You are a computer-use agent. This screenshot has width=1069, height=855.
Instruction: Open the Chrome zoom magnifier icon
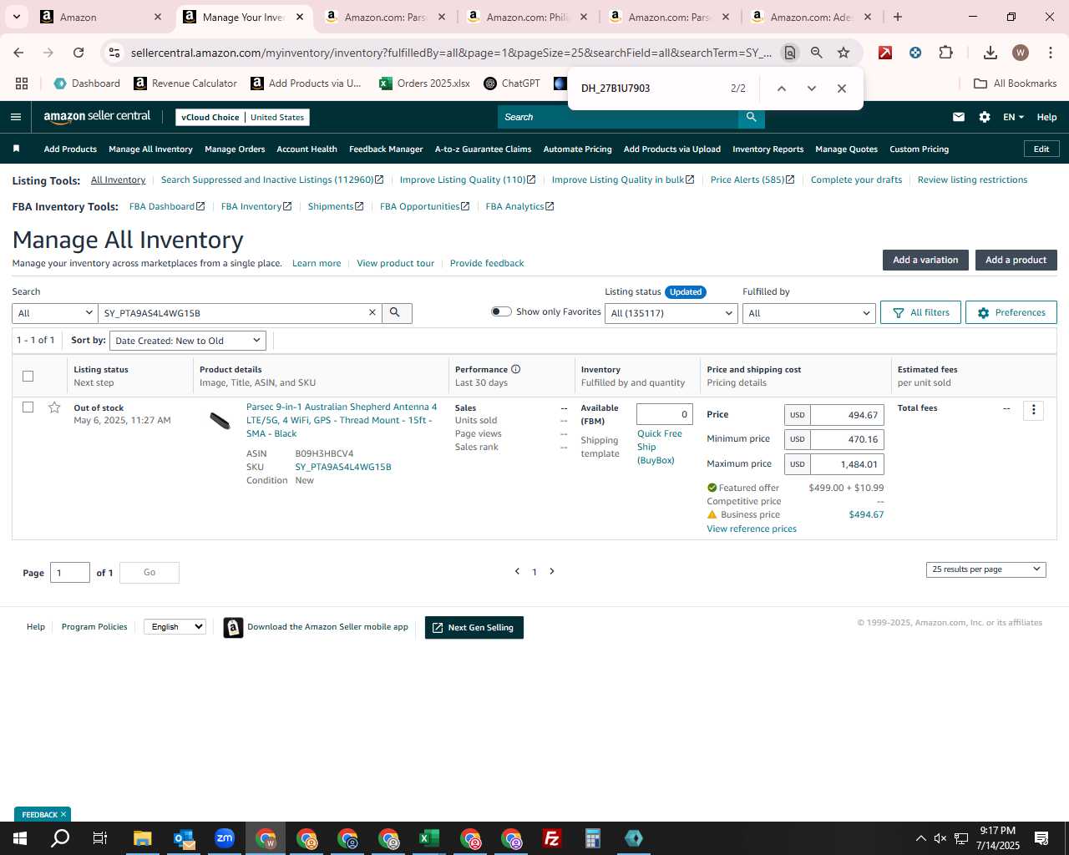[817, 53]
